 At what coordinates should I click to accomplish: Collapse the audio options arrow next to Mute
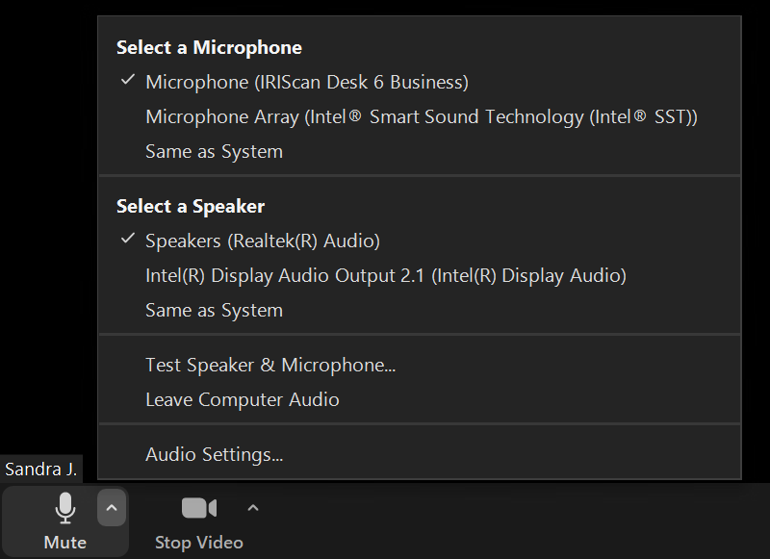coord(112,508)
